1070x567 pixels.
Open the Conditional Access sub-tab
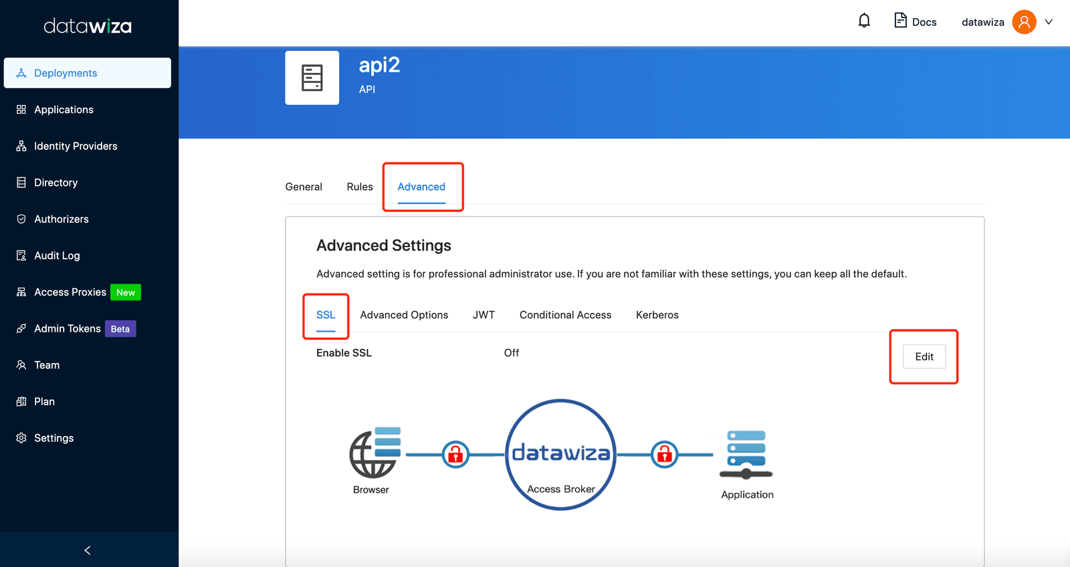pyautogui.click(x=565, y=315)
